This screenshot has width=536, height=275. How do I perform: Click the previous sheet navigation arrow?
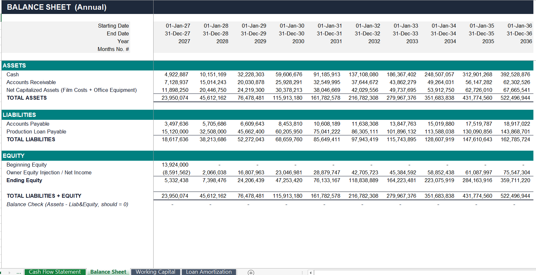[1, 272]
